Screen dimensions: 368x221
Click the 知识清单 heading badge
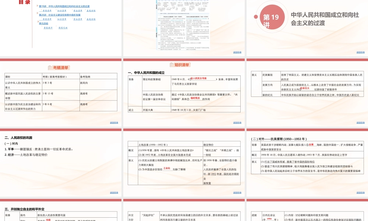pyautogui.click(x=180, y=65)
